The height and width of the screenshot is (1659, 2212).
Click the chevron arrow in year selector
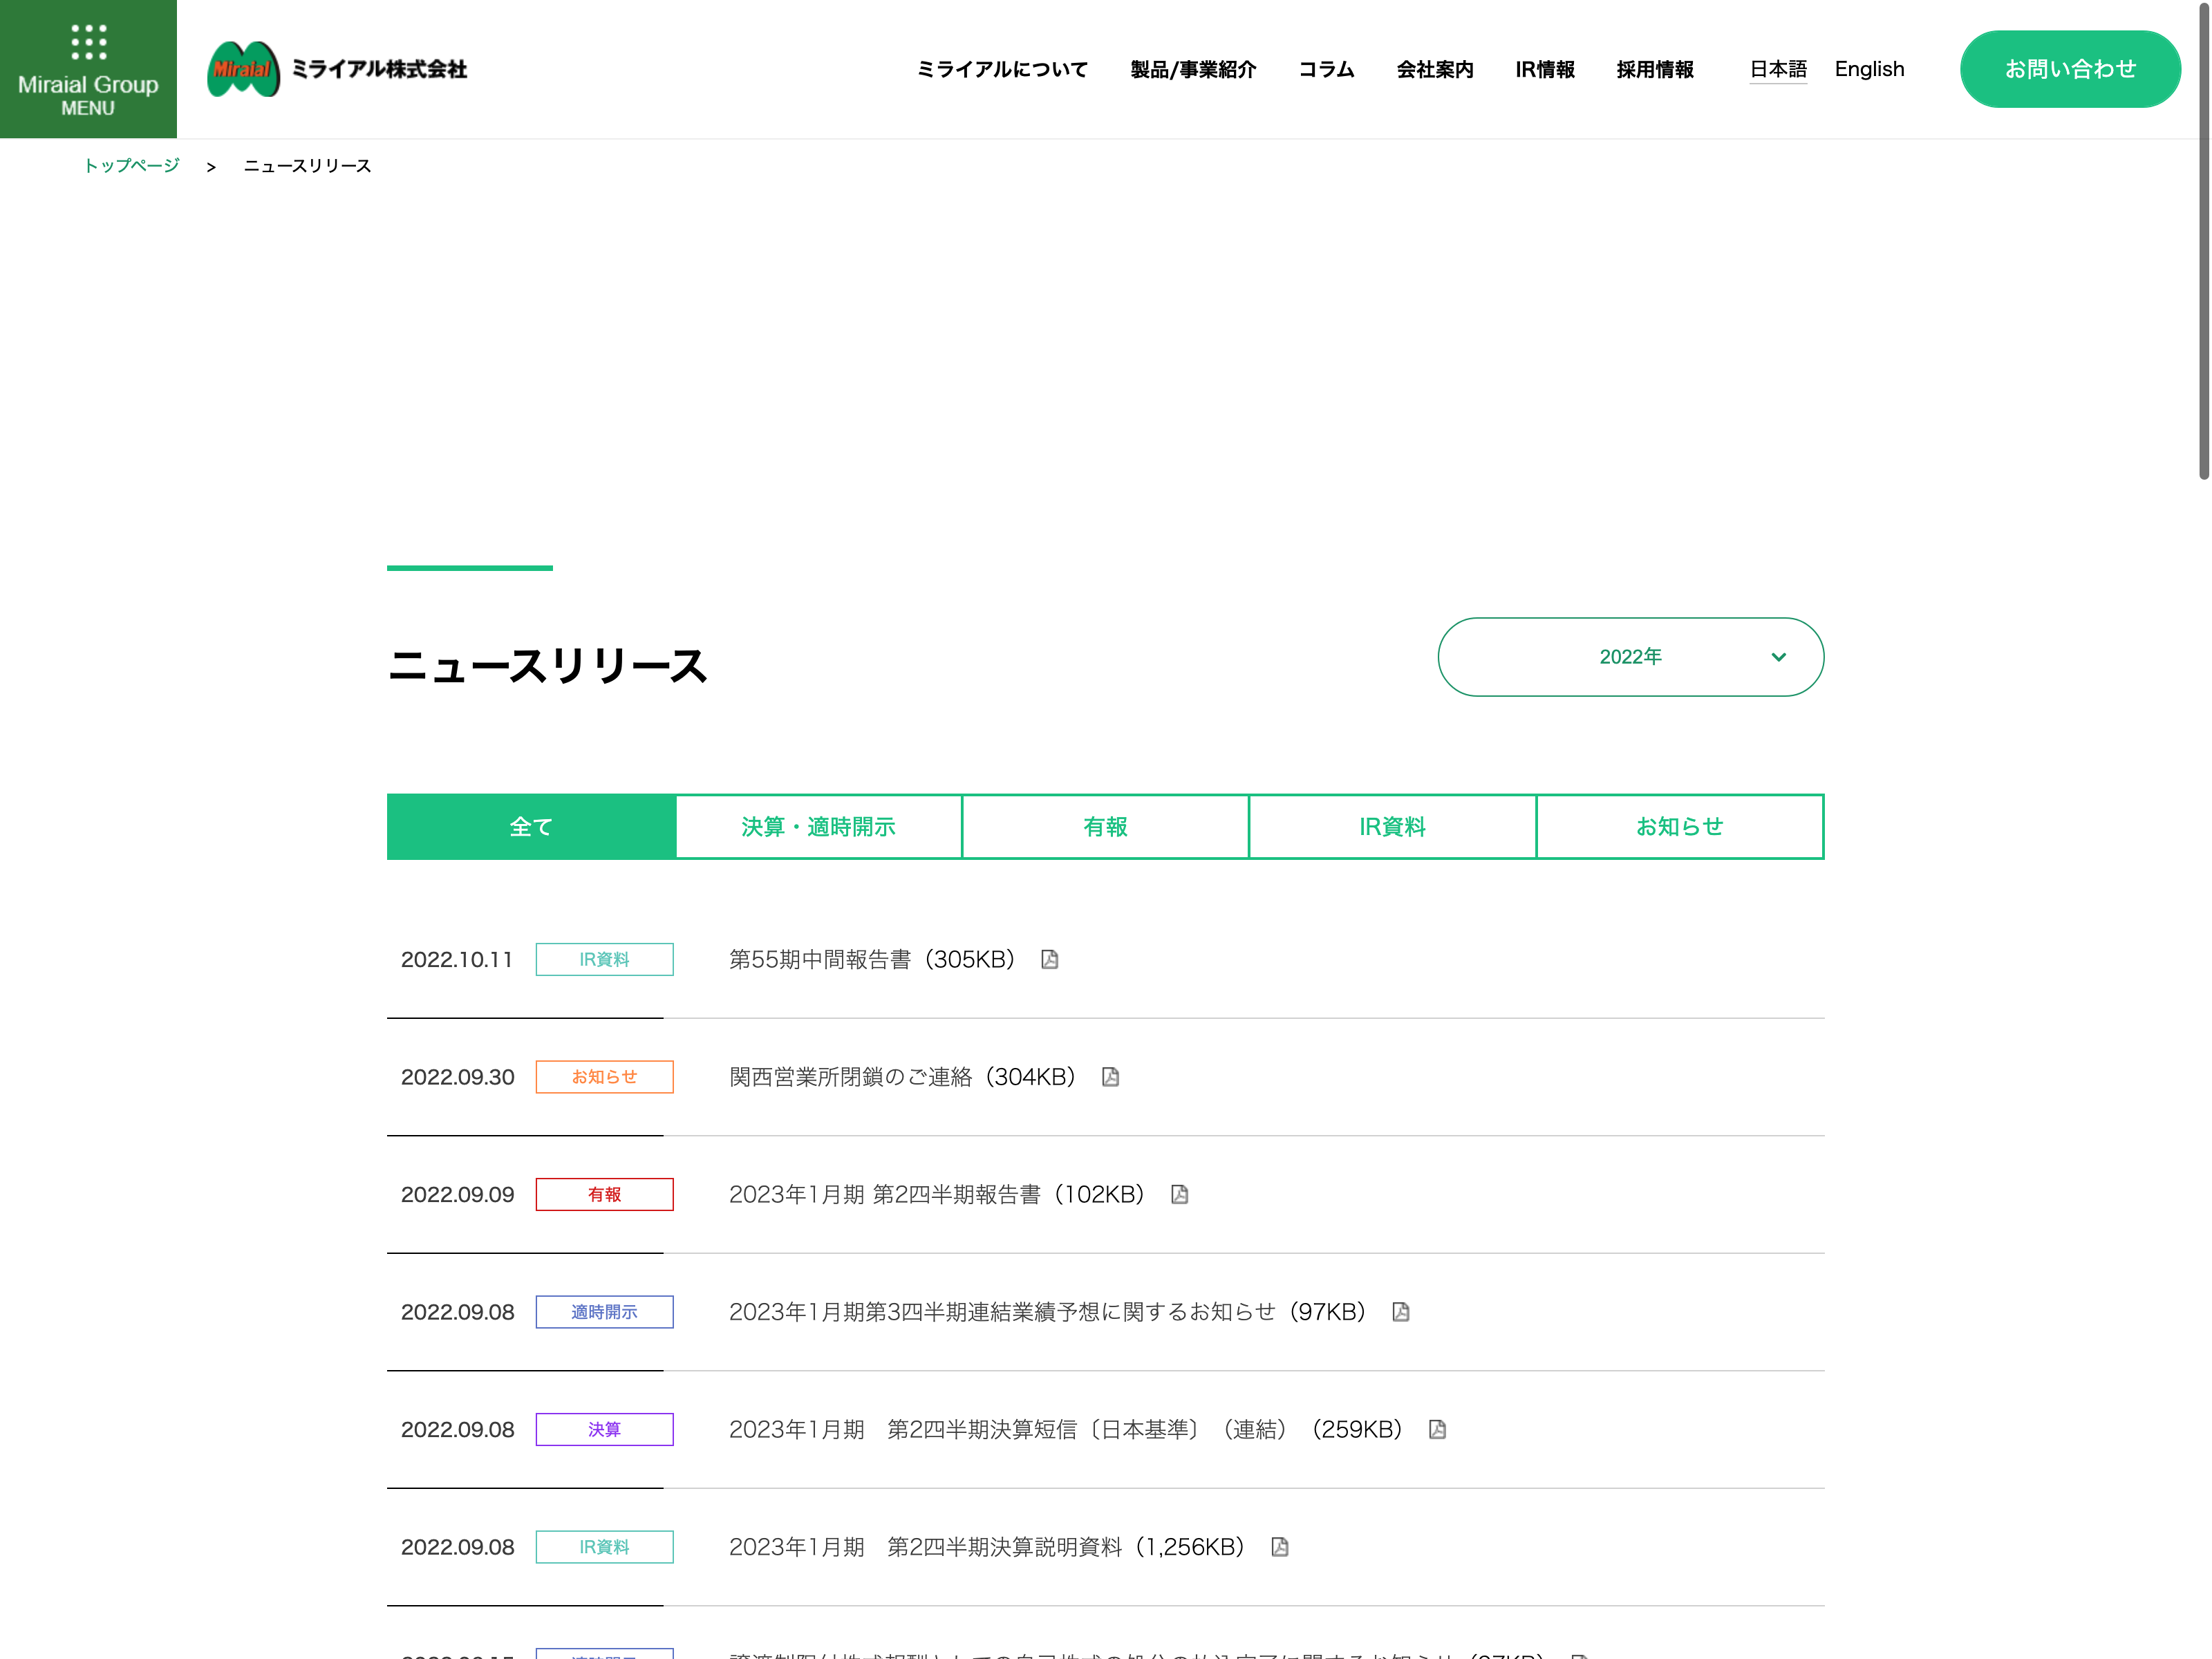1778,657
